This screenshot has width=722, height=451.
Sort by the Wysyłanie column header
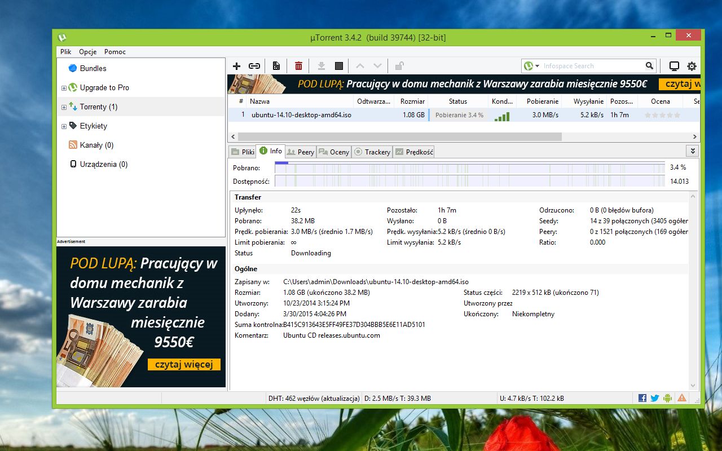584,101
